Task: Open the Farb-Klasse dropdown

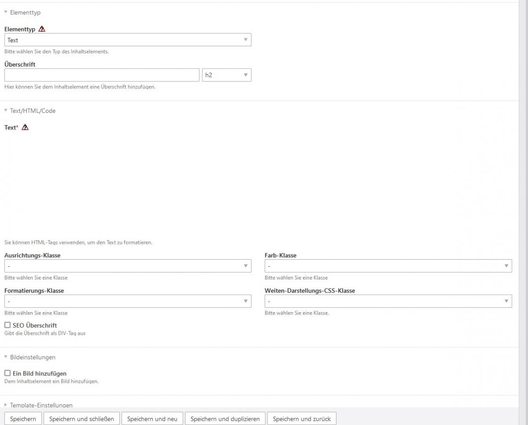Action: (x=388, y=266)
